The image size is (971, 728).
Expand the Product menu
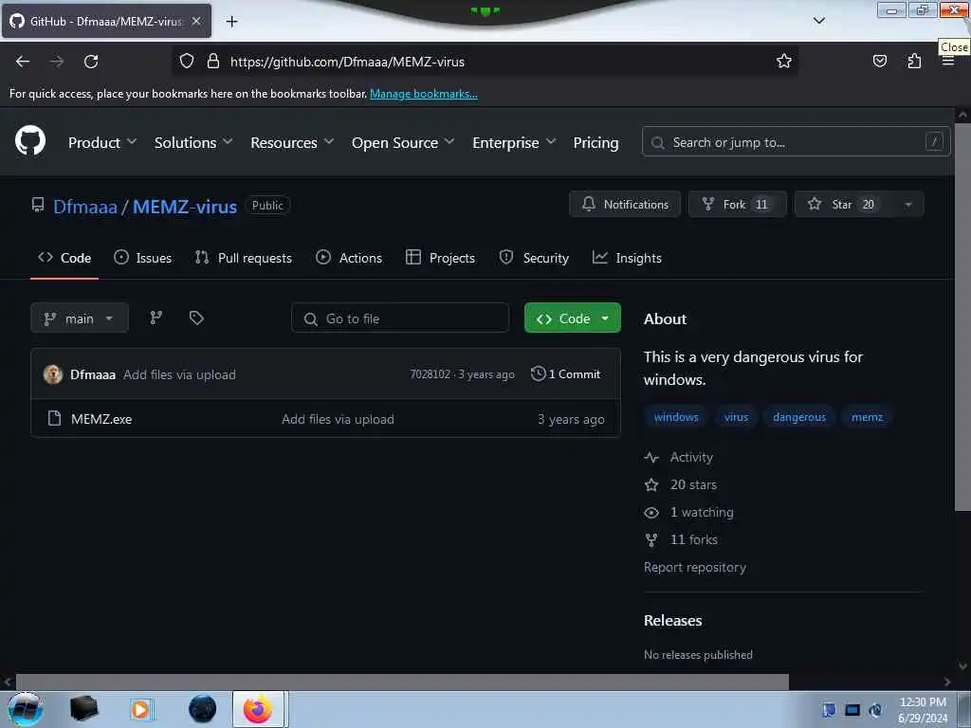pos(102,142)
